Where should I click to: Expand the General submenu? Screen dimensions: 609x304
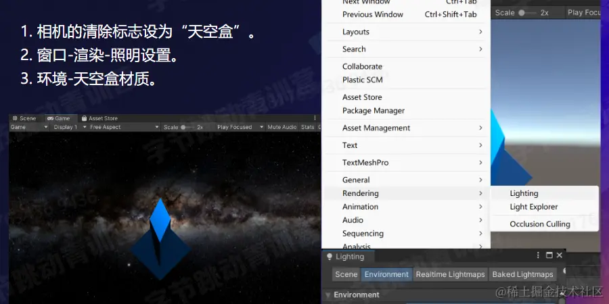(406, 180)
